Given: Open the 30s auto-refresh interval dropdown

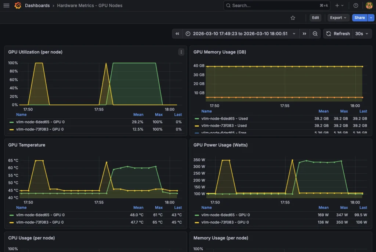Looking at the screenshot, I should click(362, 33).
